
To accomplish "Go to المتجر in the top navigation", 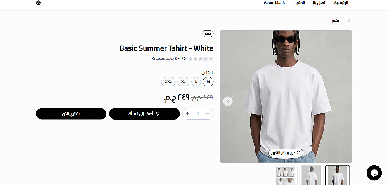I will pos(300,3).
